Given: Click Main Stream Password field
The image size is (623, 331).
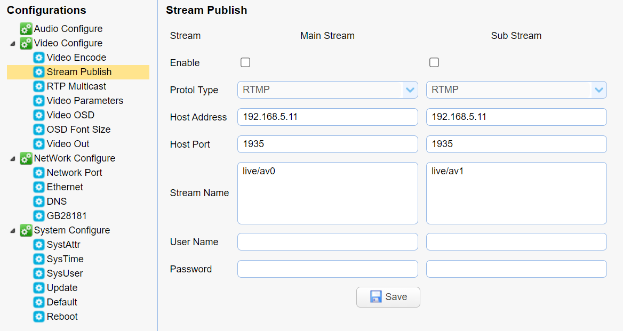Looking at the screenshot, I should point(328,269).
